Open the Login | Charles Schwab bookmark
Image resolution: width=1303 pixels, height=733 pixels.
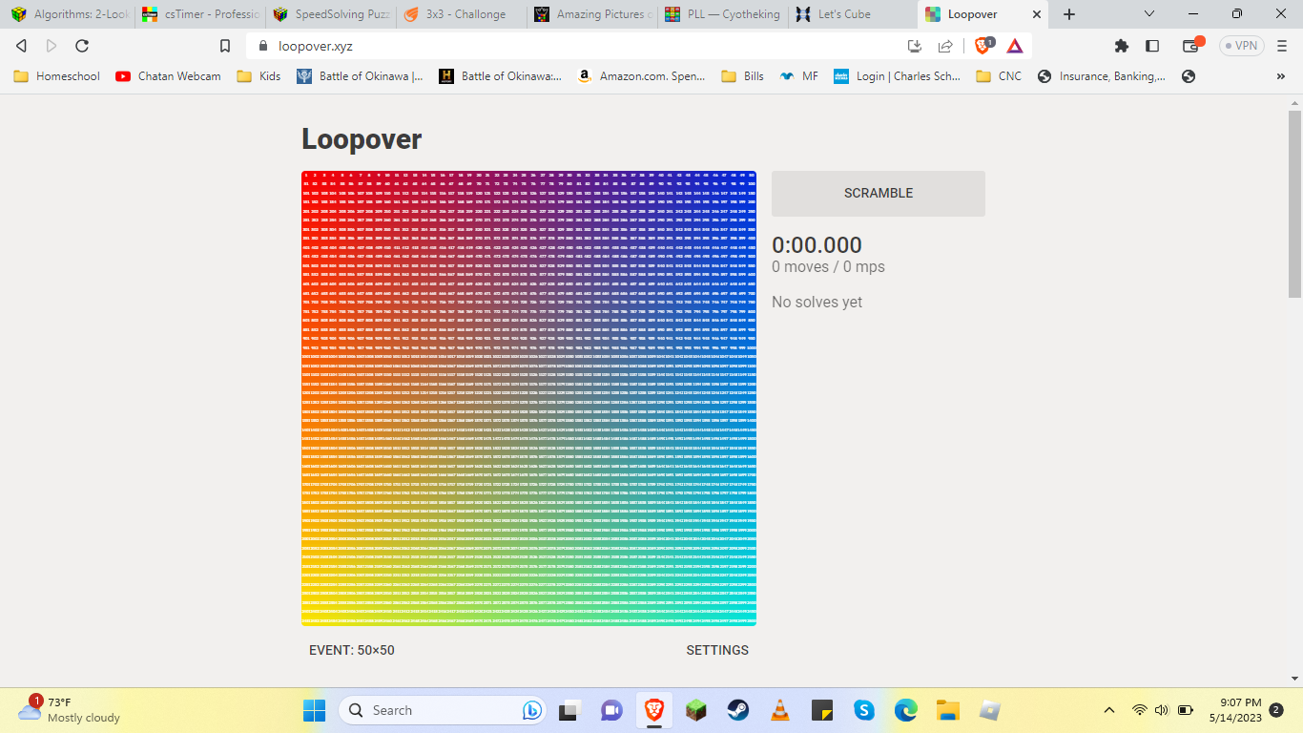(897, 76)
